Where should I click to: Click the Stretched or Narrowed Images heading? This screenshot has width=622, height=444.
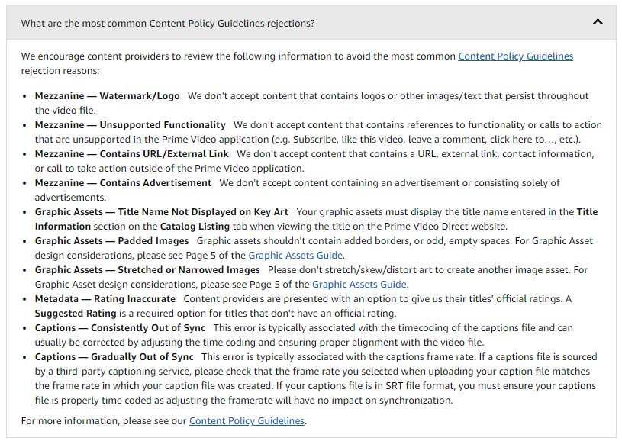click(147, 269)
